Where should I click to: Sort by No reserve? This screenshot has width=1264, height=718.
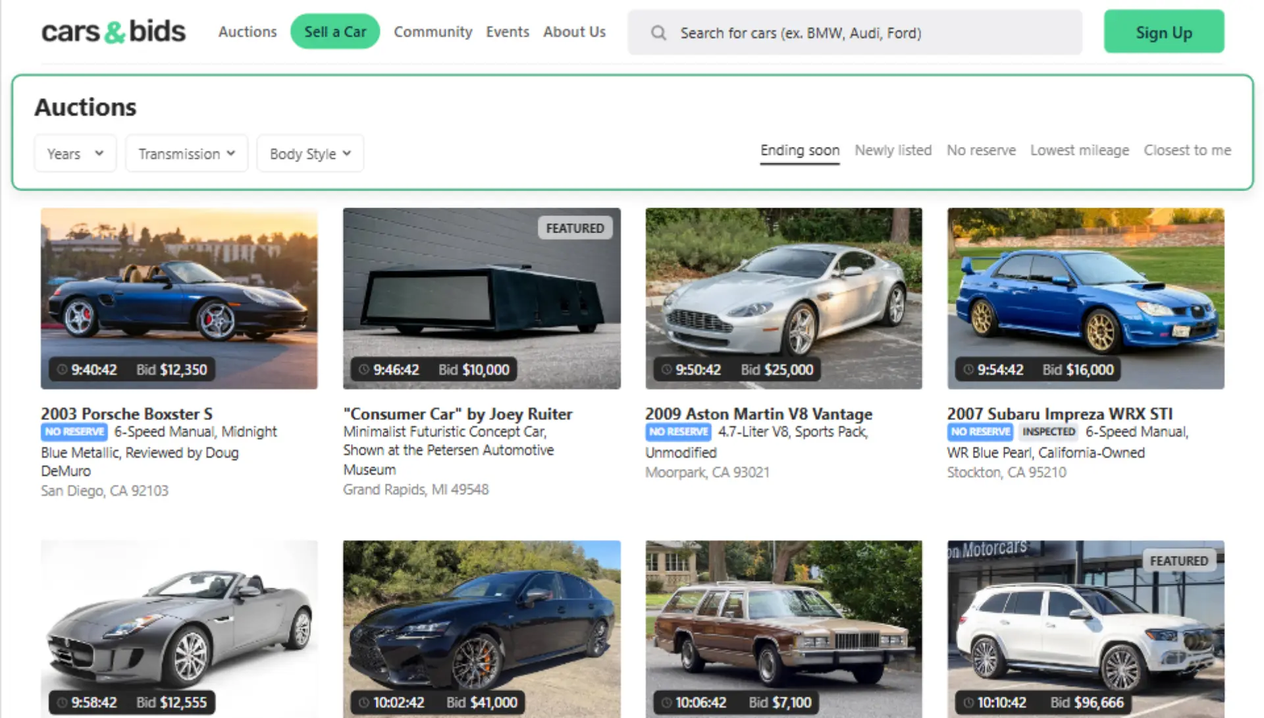[981, 150]
